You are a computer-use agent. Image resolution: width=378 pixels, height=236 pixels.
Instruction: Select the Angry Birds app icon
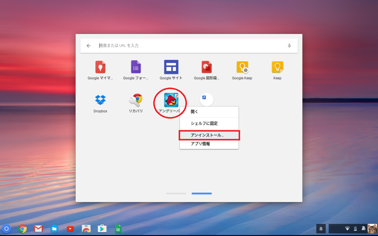click(x=171, y=100)
